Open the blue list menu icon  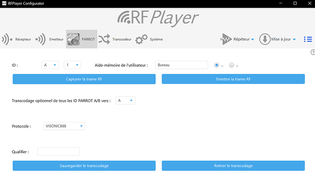(308, 39)
